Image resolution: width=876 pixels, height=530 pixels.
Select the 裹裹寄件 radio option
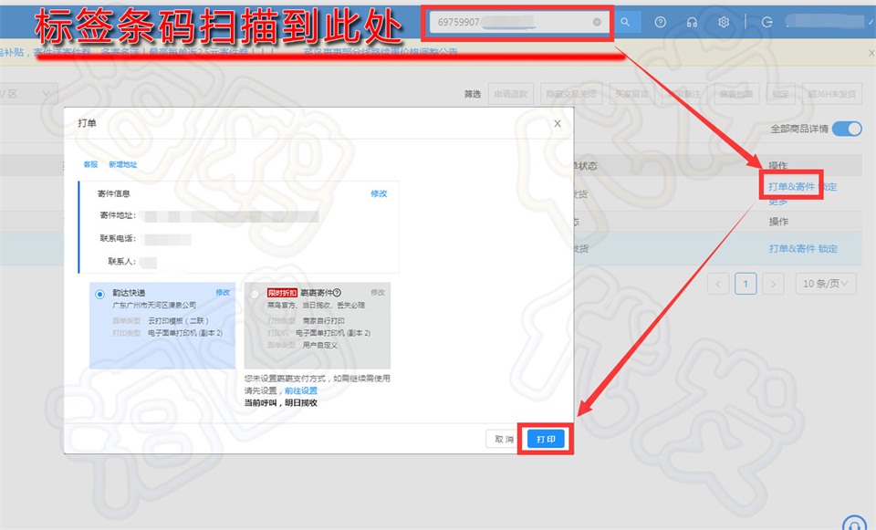pyautogui.click(x=254, y=294)
